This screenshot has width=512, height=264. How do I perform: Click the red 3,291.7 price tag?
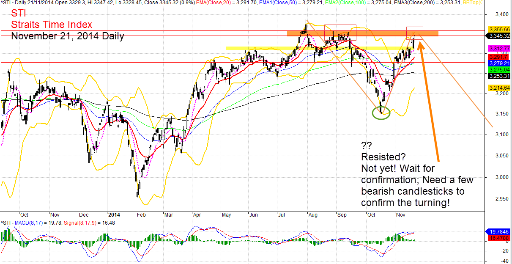click(x=498, y=56)
